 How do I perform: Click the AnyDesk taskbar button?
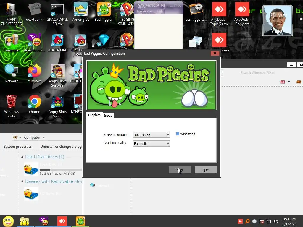pos(62,221)
